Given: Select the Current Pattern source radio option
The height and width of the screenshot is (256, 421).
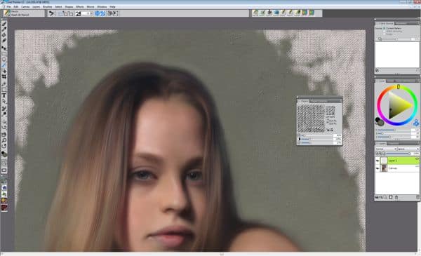Looking at the screenshot, I should [x=385, y=28].
